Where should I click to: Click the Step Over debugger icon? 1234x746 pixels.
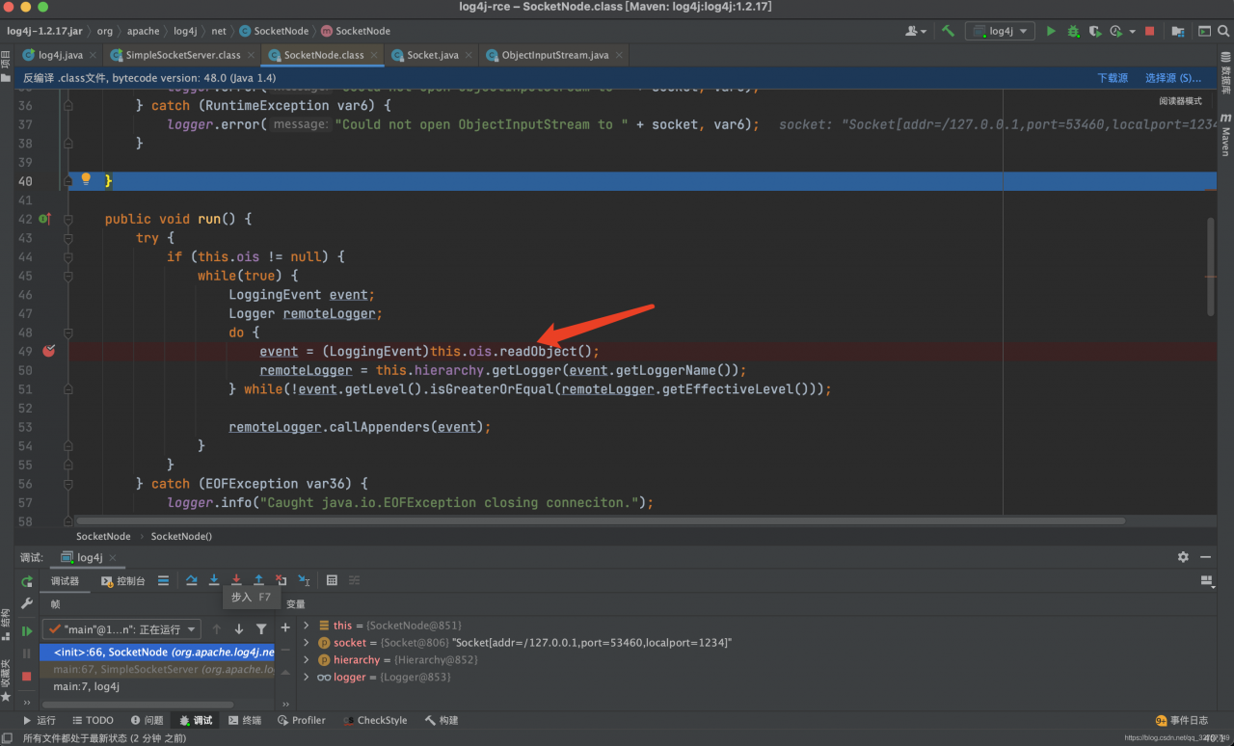[x=191, y=580]
